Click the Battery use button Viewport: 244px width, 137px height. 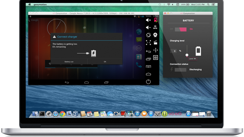[69, 62]
